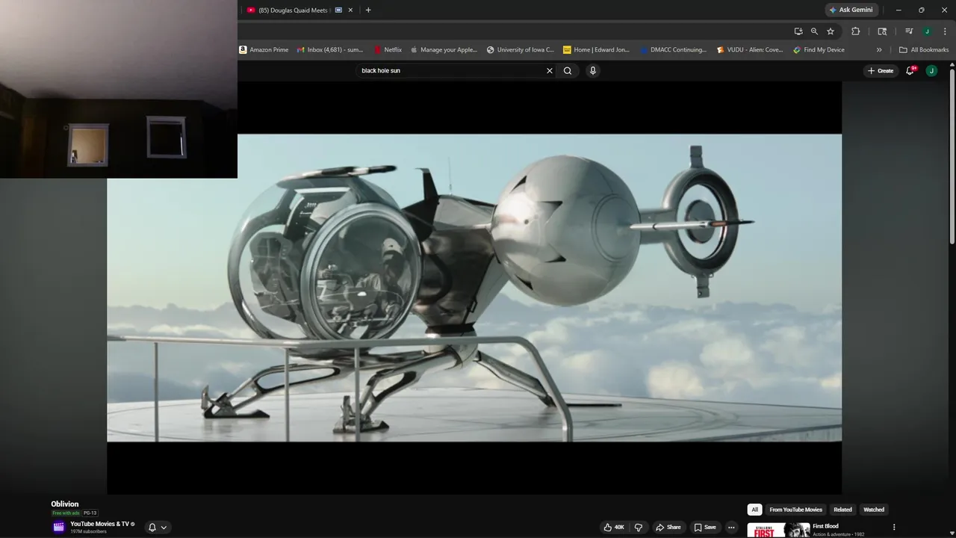The height and width of the screenshot is (538, 956).
Task: Click the webcam overlay window
Action: [119, 89]
